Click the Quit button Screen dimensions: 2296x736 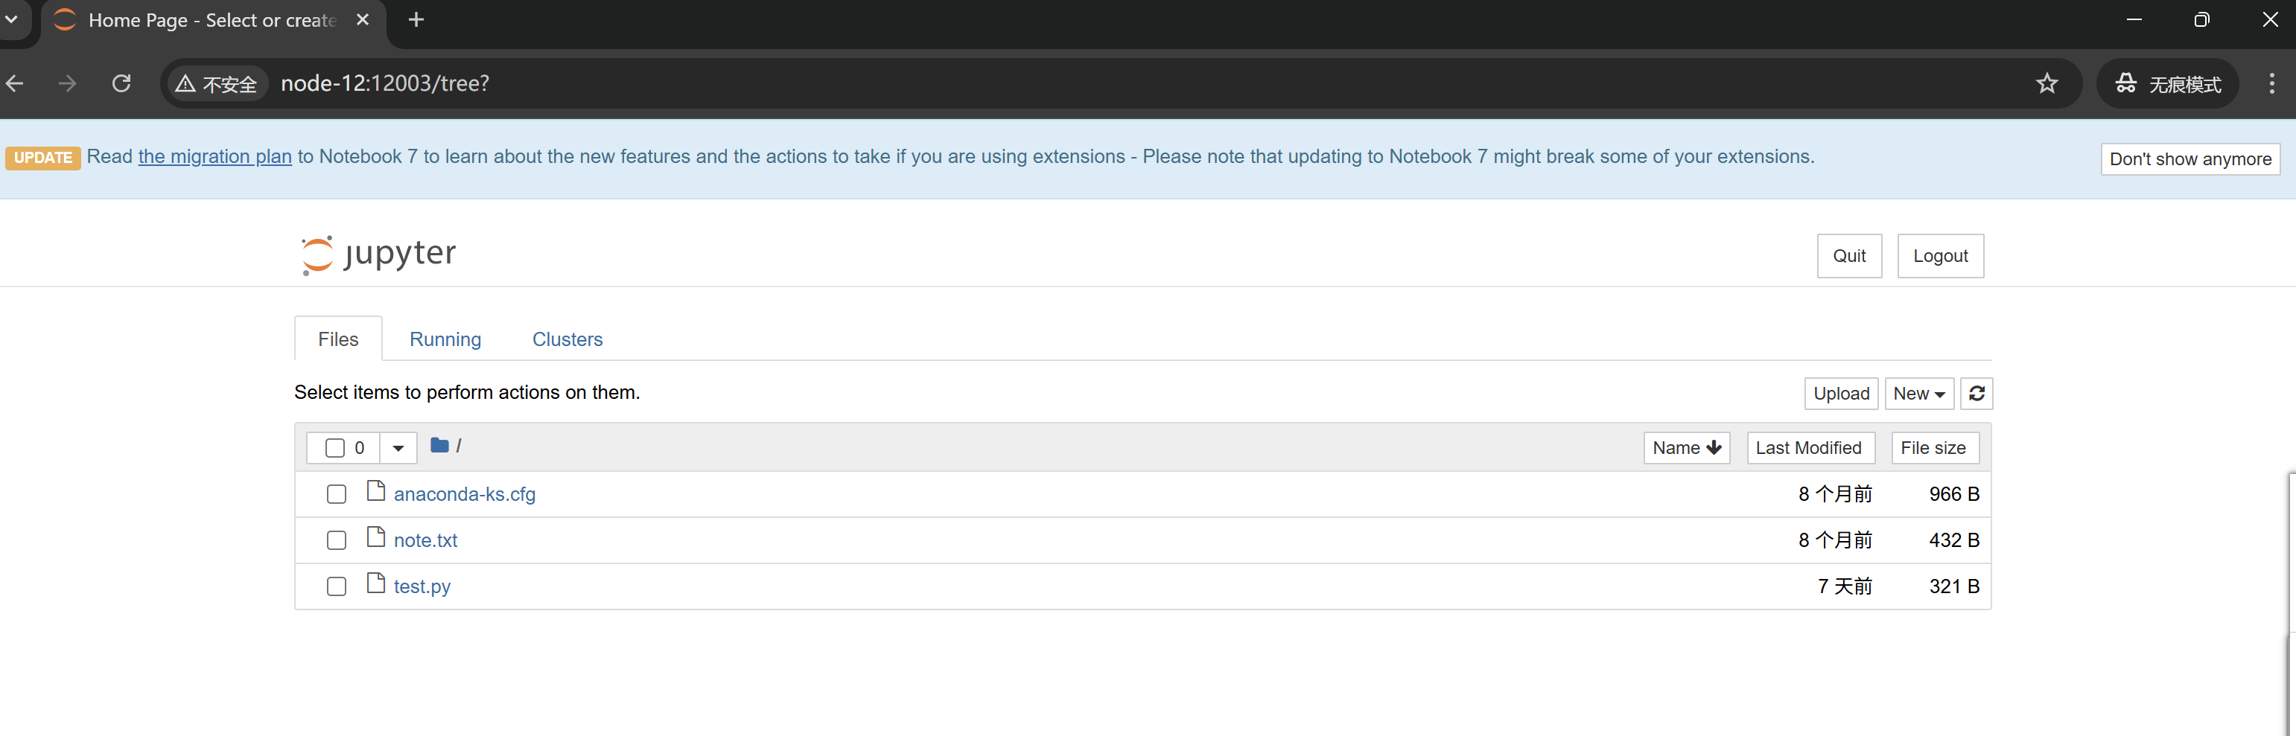click(1848, 257)
